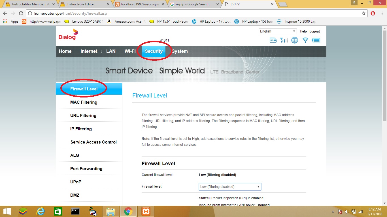Open the Internet menu tab
Image resolution: width=387 pixels, height=217 pixels.
[89, 51]
